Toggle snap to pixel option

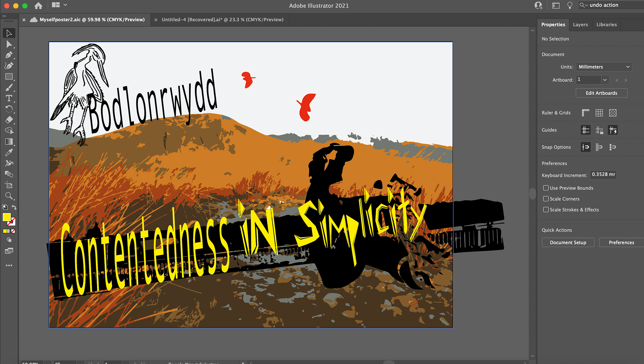pos(613,147)
